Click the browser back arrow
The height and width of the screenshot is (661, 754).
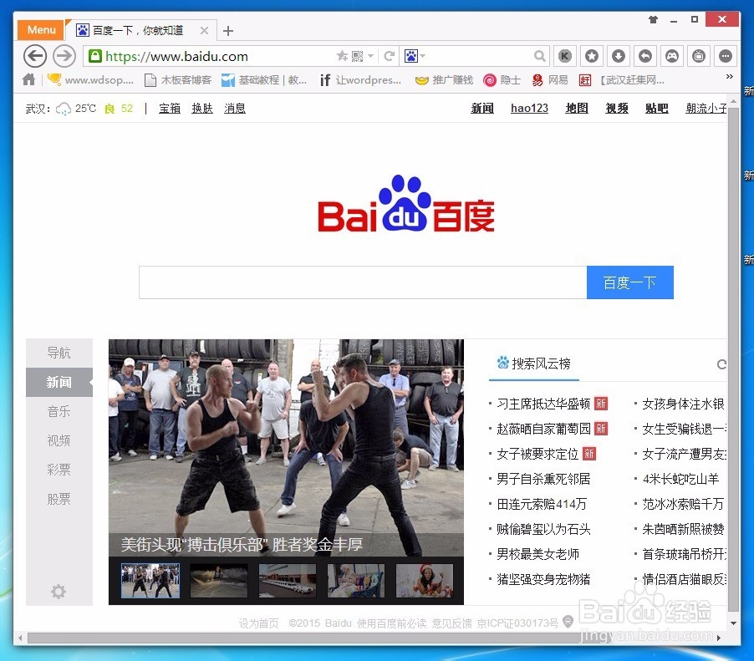35,56
